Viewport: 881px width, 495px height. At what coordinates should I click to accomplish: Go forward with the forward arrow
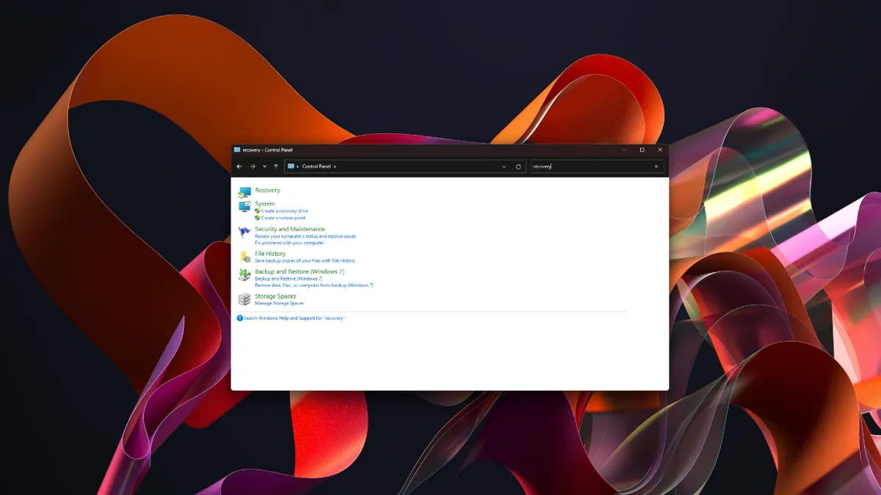pyautogui.click(x=253, y=166)
